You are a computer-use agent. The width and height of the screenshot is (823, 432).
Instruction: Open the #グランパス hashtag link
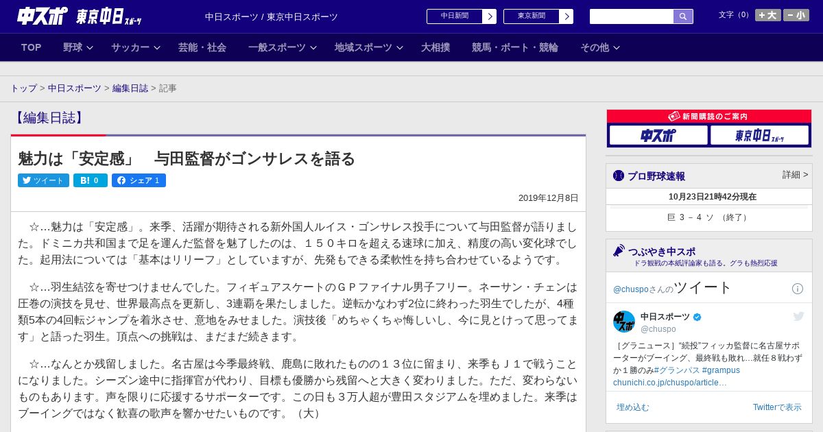677,370
